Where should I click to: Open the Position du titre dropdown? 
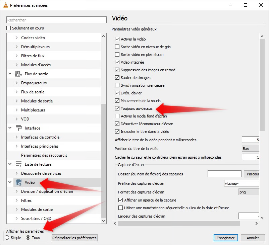click(x=250, y=149)
